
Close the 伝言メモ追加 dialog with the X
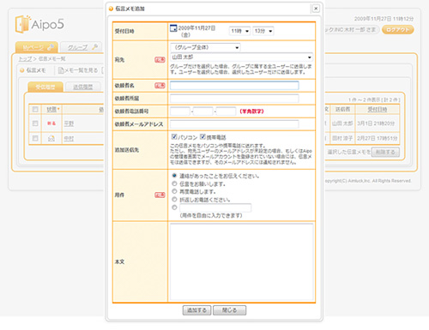(316, 9)
